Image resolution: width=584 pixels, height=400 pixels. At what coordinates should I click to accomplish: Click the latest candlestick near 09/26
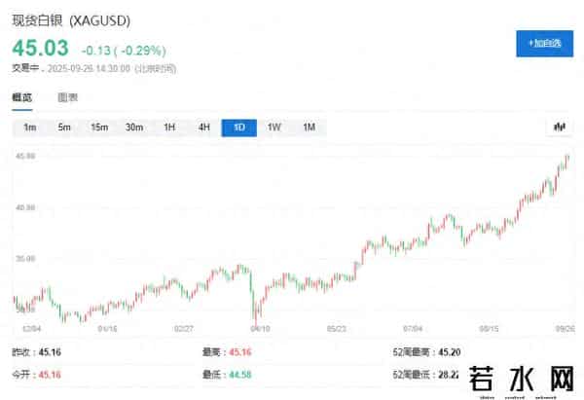tap(566, 158)
